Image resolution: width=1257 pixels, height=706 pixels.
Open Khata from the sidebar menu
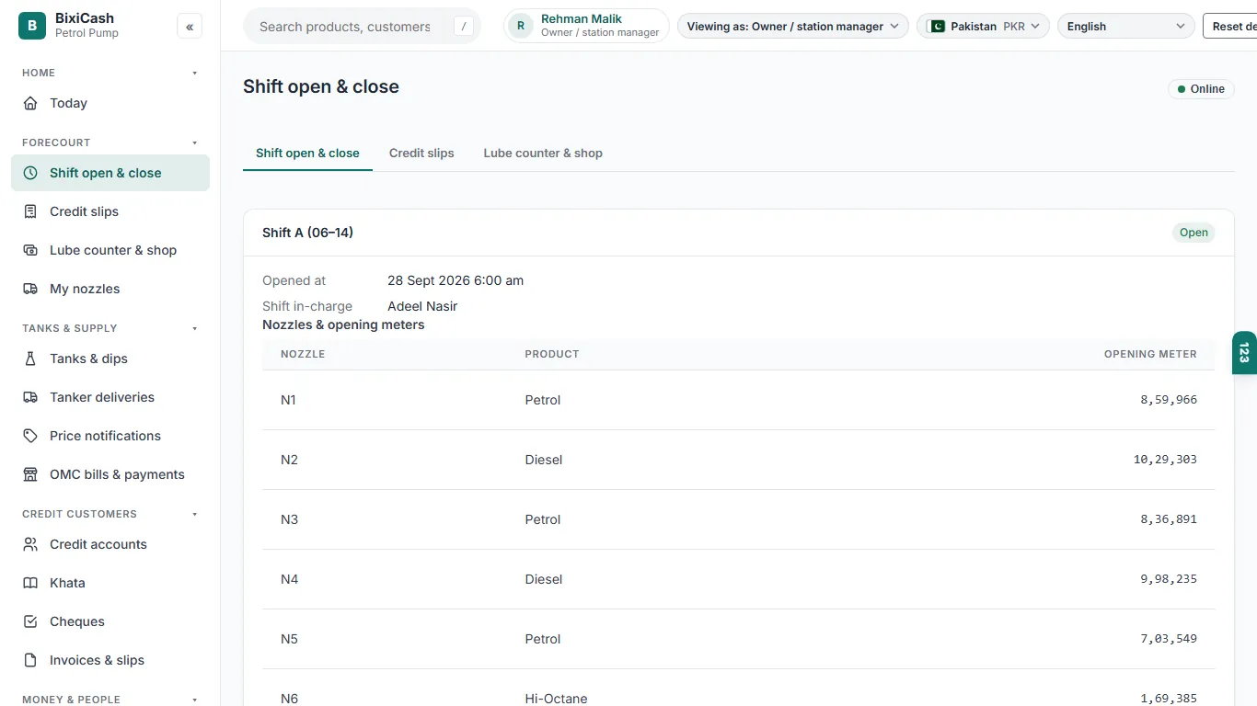[110, 583]
